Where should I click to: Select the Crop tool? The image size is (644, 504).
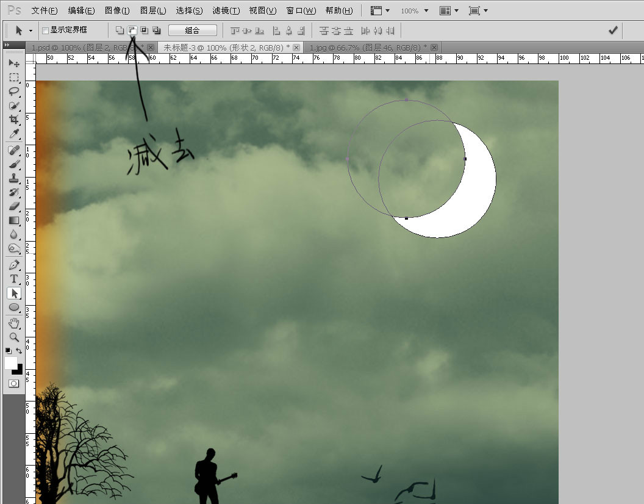14,119
